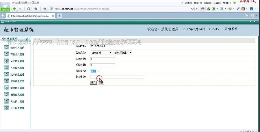Screen dimensions: 260x132
Task: Click the icon beside 员工信息管理
Action: (x=6, y=108)
